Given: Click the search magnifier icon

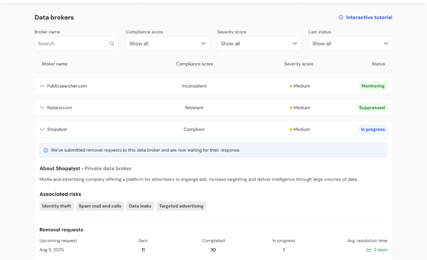Looking at the screenshot, I should (x=112, y=44).
